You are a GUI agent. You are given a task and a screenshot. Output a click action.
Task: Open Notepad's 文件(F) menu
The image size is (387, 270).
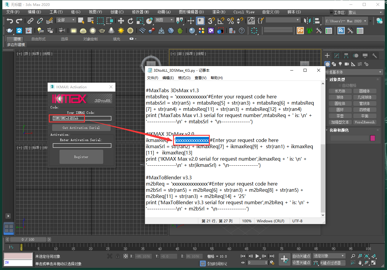pyautogui.click(x=153, y=78)
